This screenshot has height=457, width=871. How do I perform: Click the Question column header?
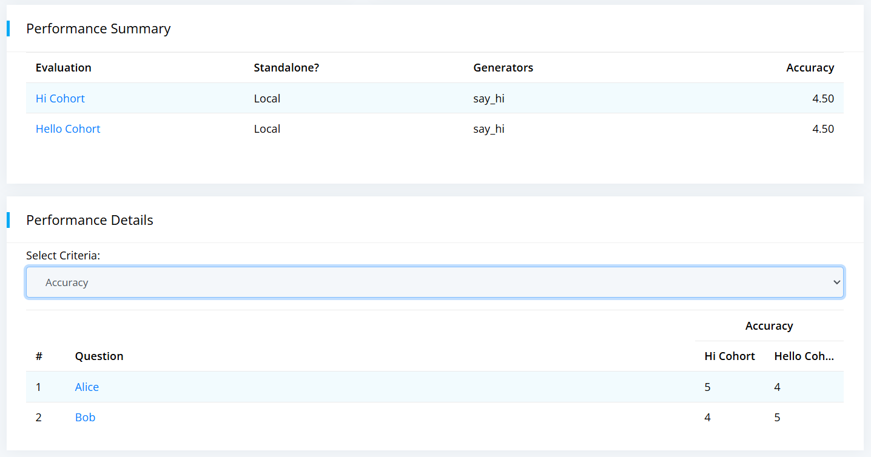pyautogui.click(x=99, y=356)
